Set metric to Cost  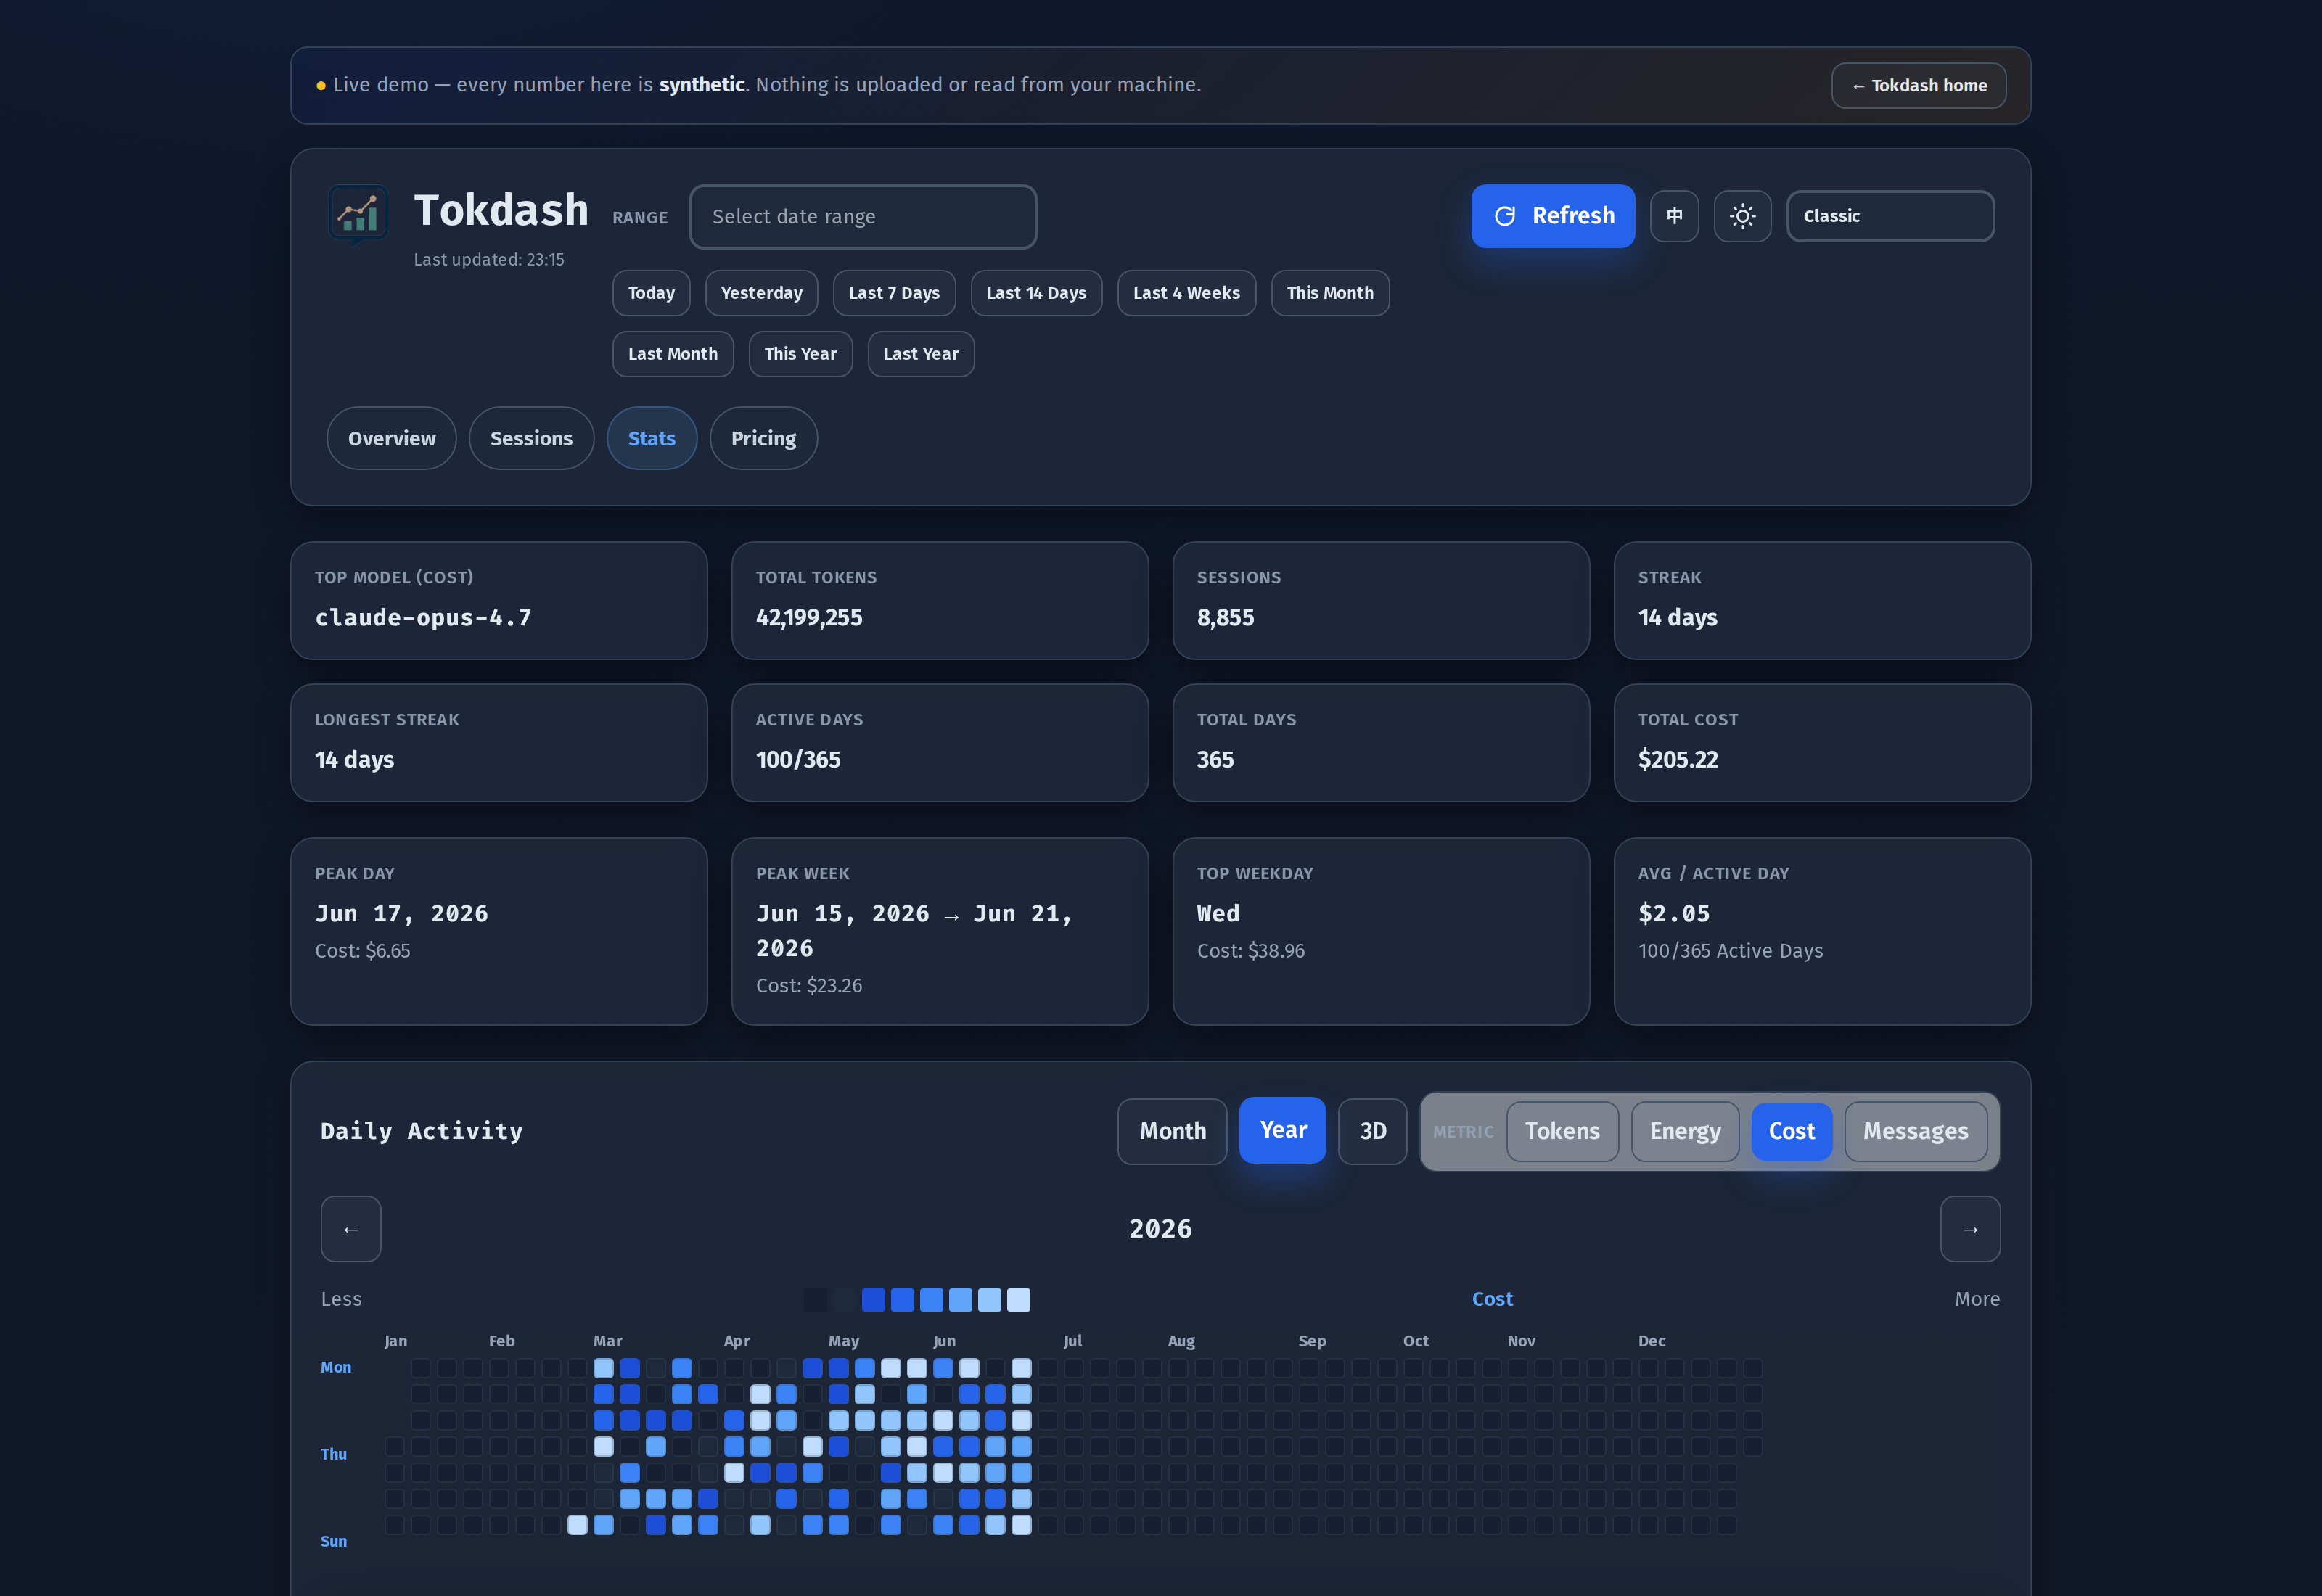[1791, 1131]
